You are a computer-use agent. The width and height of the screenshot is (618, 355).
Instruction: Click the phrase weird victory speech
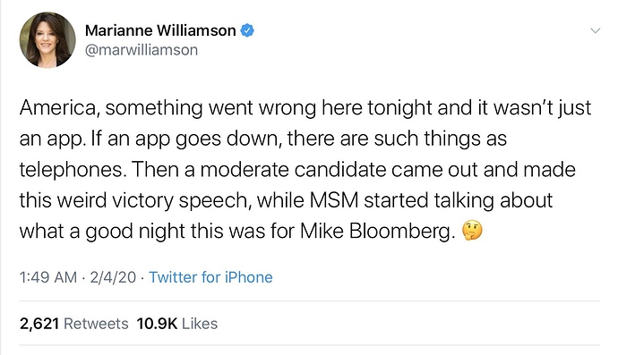152,200
